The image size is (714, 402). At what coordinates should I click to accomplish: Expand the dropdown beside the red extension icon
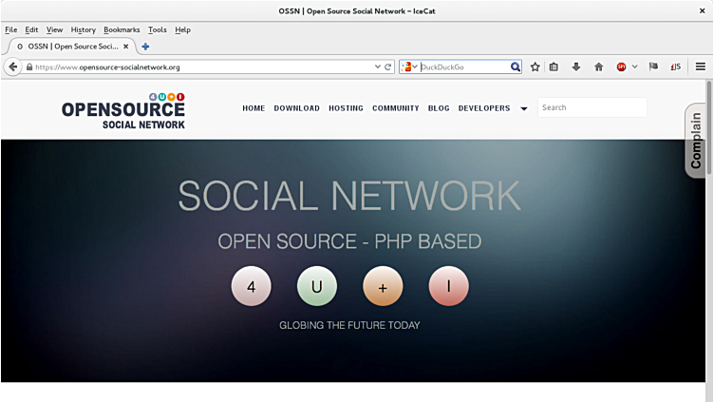click(635, 67)
